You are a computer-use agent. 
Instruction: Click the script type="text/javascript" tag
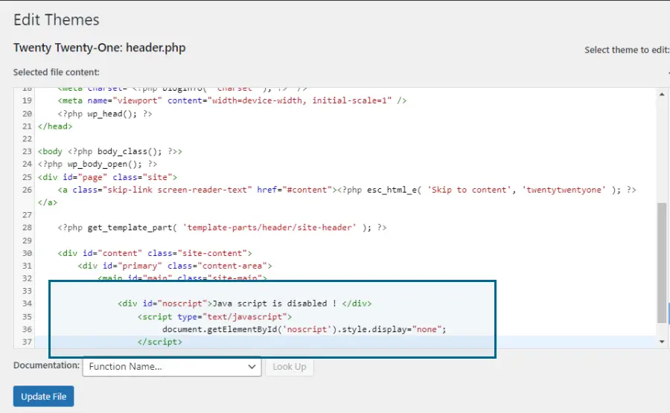click(x=214, y=317)
